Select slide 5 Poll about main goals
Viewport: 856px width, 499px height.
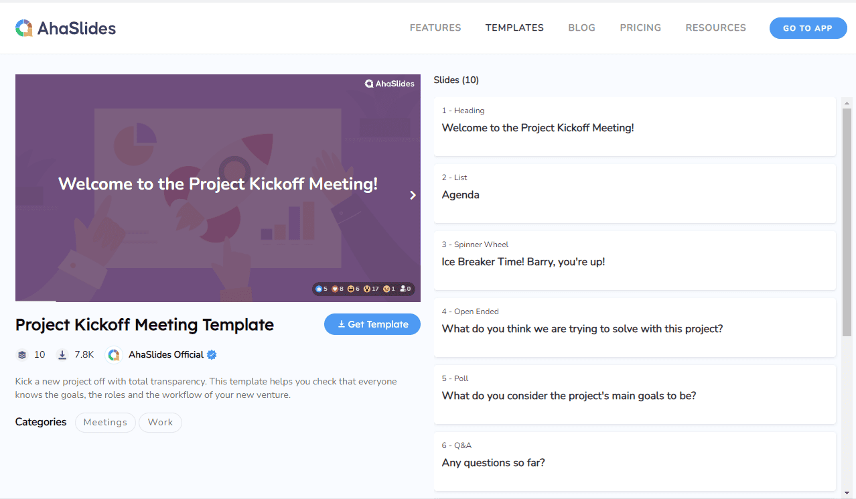tap(635, 395)
